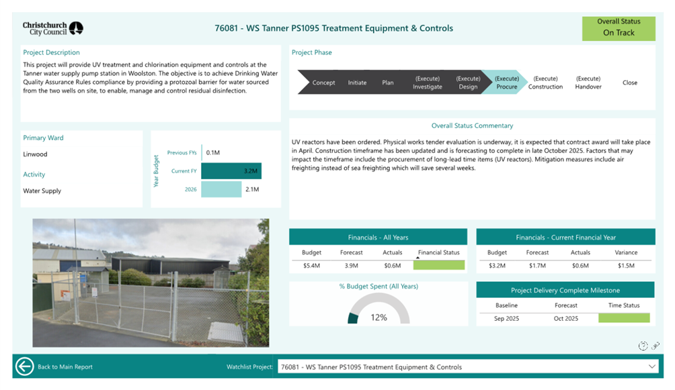Image resolution: width=675 pixels, height=390 pixels.
Task: Select the (Execute) Design phase
Action: point(468,83)
